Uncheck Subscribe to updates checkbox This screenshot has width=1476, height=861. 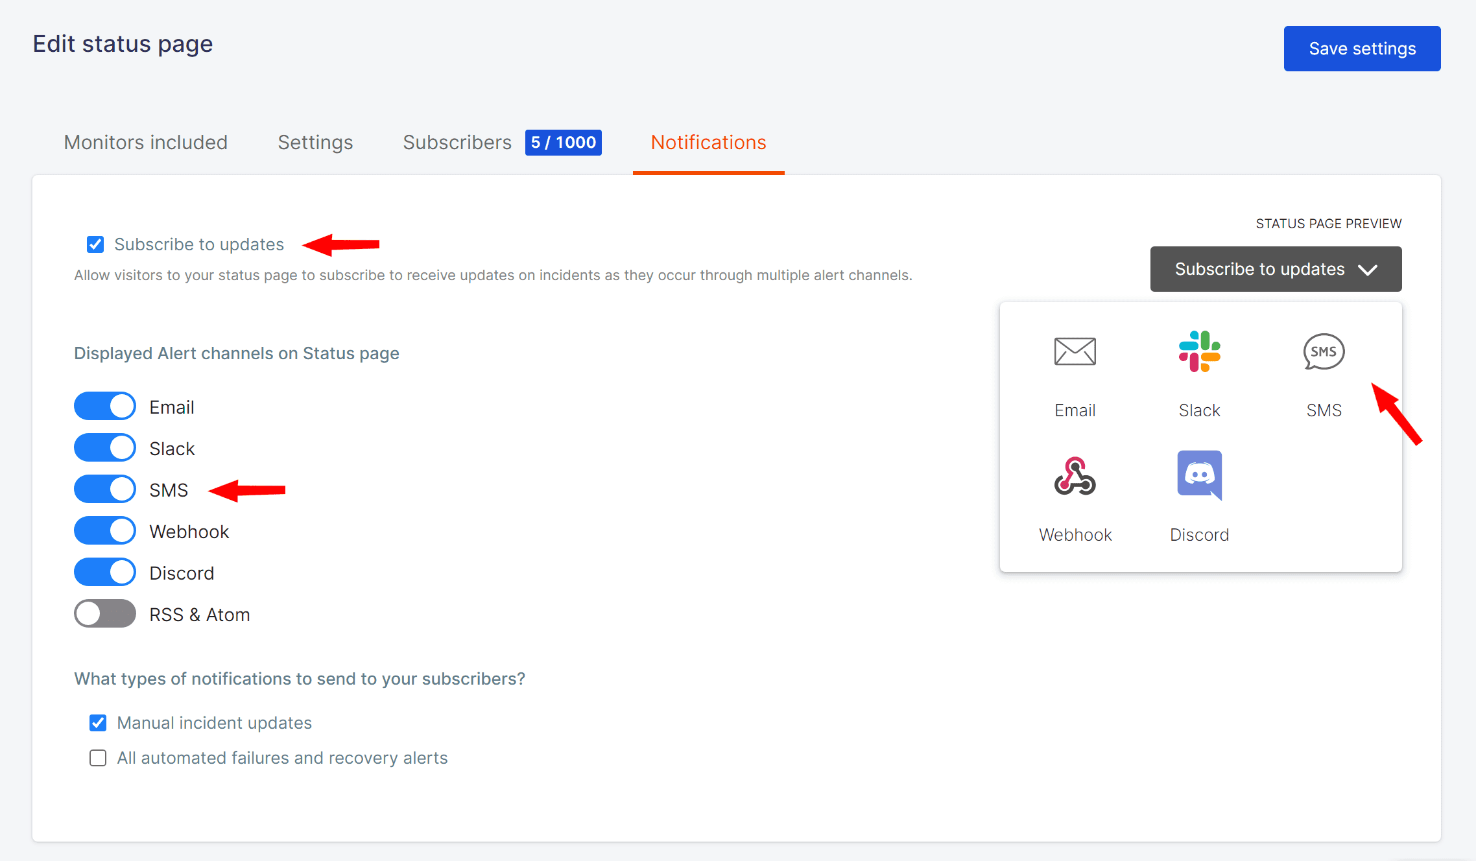[x=95, y=244]
